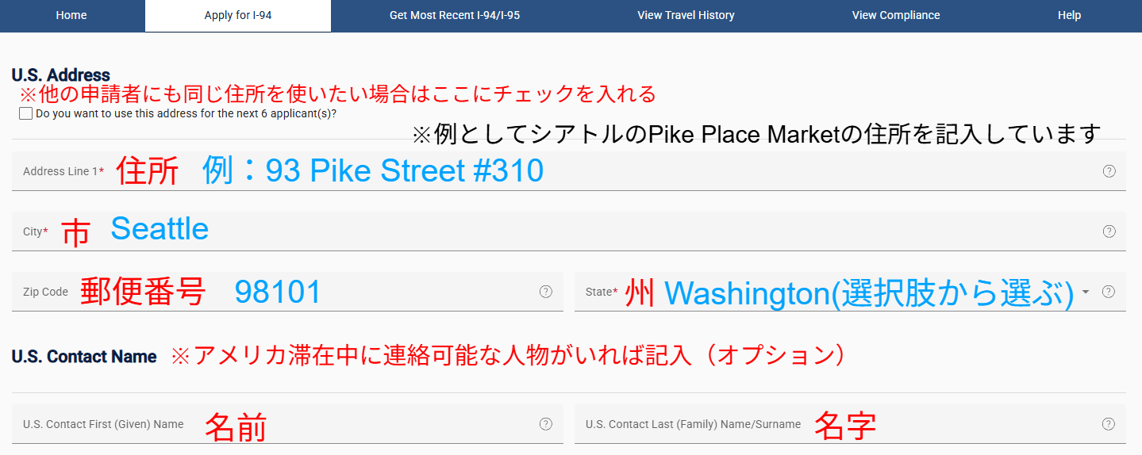Open help icon for City field
This screenshot has height=455, width=1142.
(x=1109, y=231)
